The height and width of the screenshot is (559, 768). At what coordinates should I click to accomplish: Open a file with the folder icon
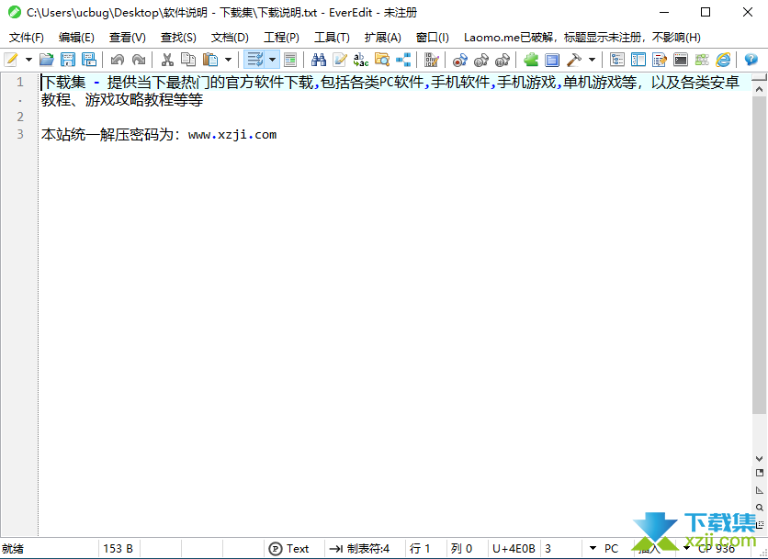[x=47, y=60]
